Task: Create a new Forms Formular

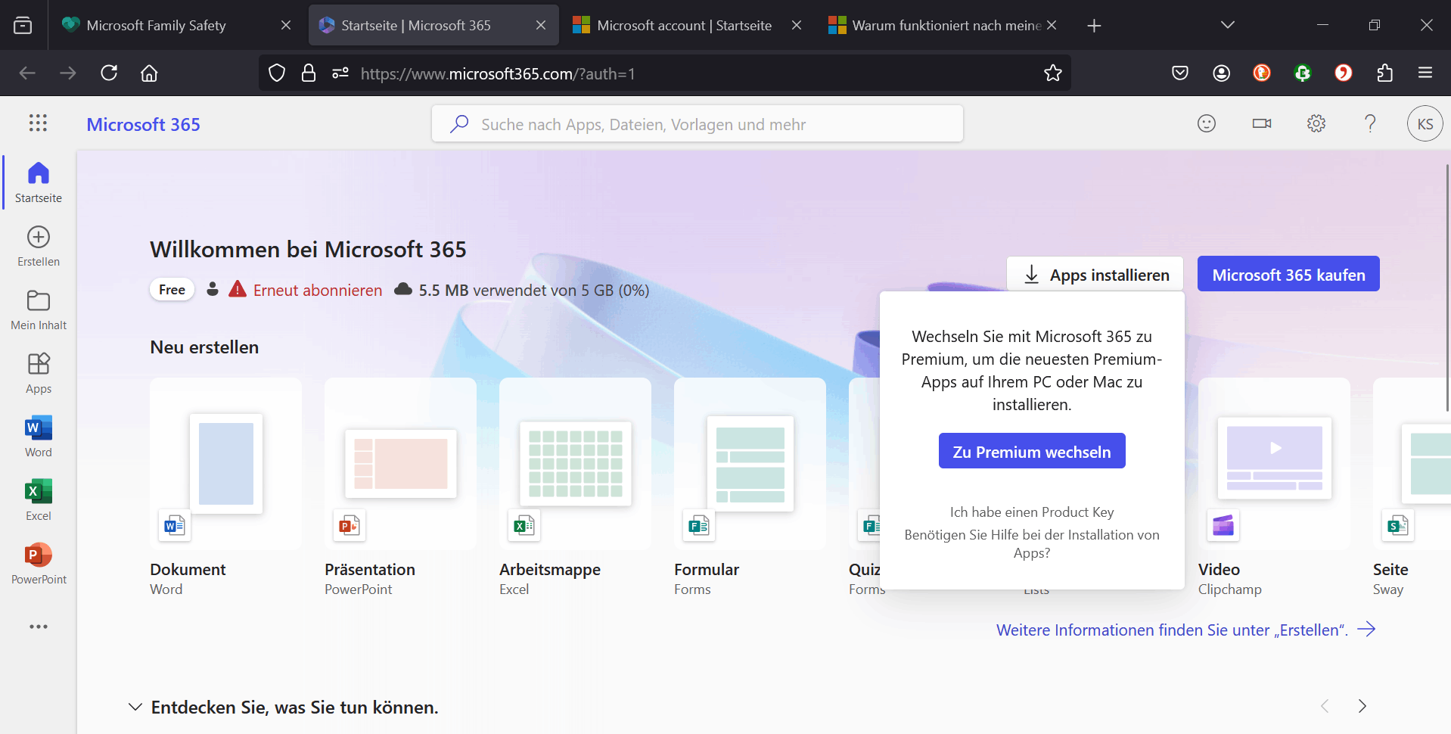Action: pyautogui.click(x=750, y=488)
